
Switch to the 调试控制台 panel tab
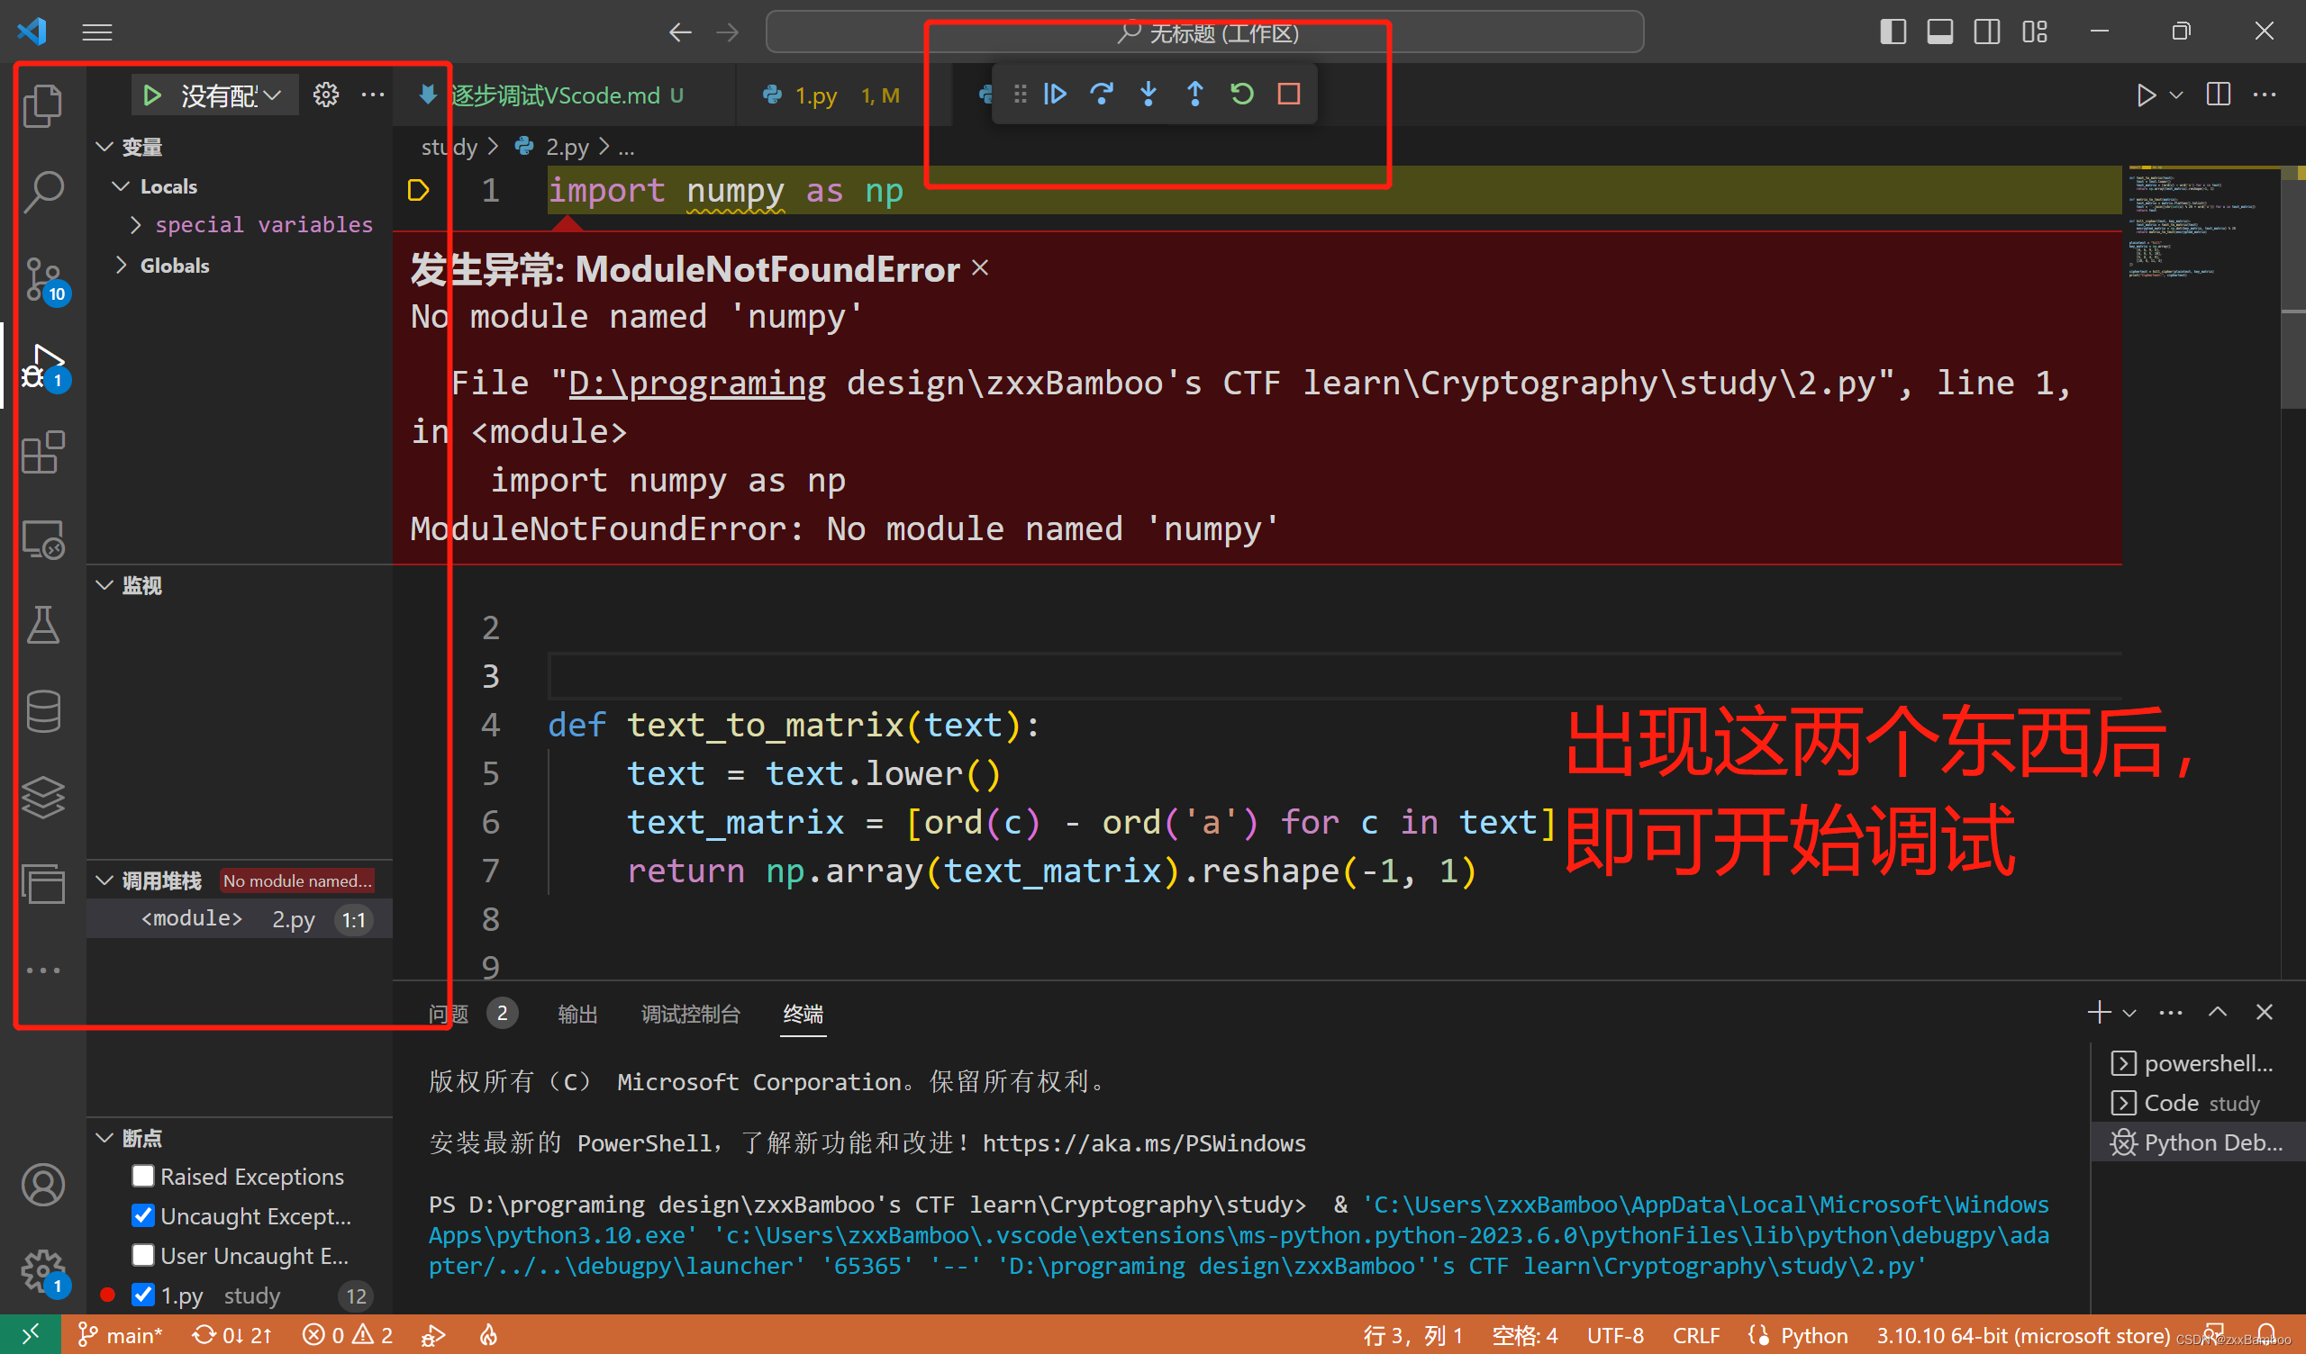tap(690, 1014)
